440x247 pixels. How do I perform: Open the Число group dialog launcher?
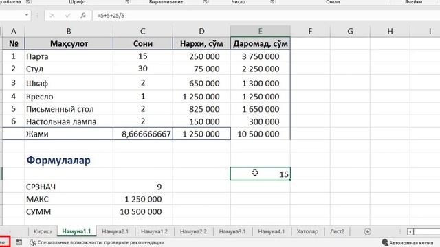(272, 2)
